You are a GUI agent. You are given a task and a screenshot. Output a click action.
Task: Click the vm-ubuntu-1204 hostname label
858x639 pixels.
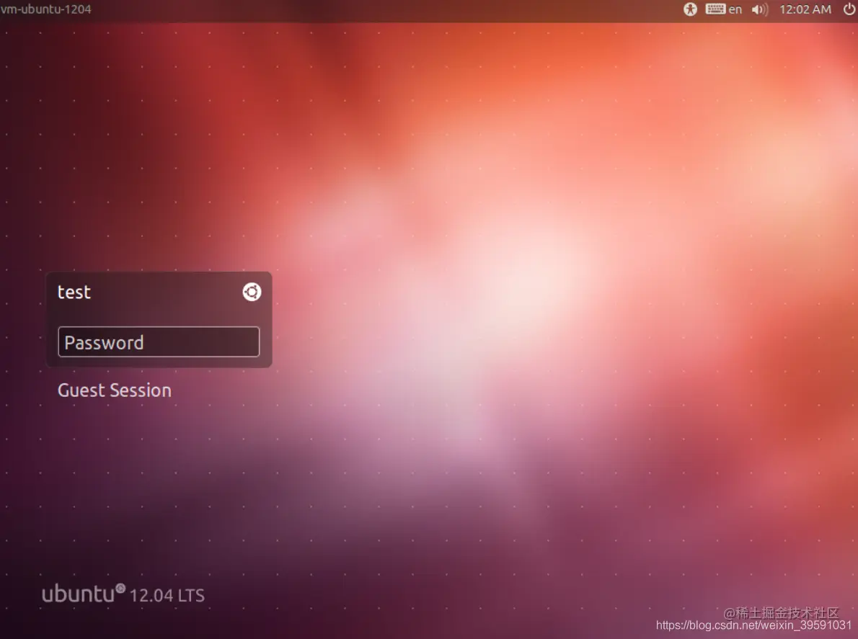click(46, 9)
